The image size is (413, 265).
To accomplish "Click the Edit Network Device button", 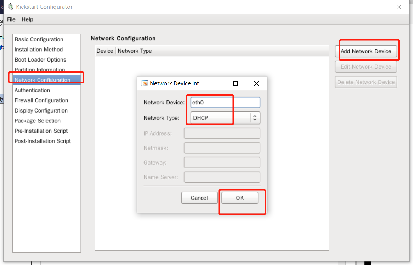I will [366, 67].
